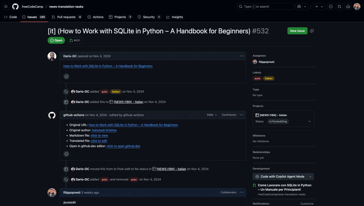
Task: Open the hamburger navigation menu
Action: pos(6,6)
